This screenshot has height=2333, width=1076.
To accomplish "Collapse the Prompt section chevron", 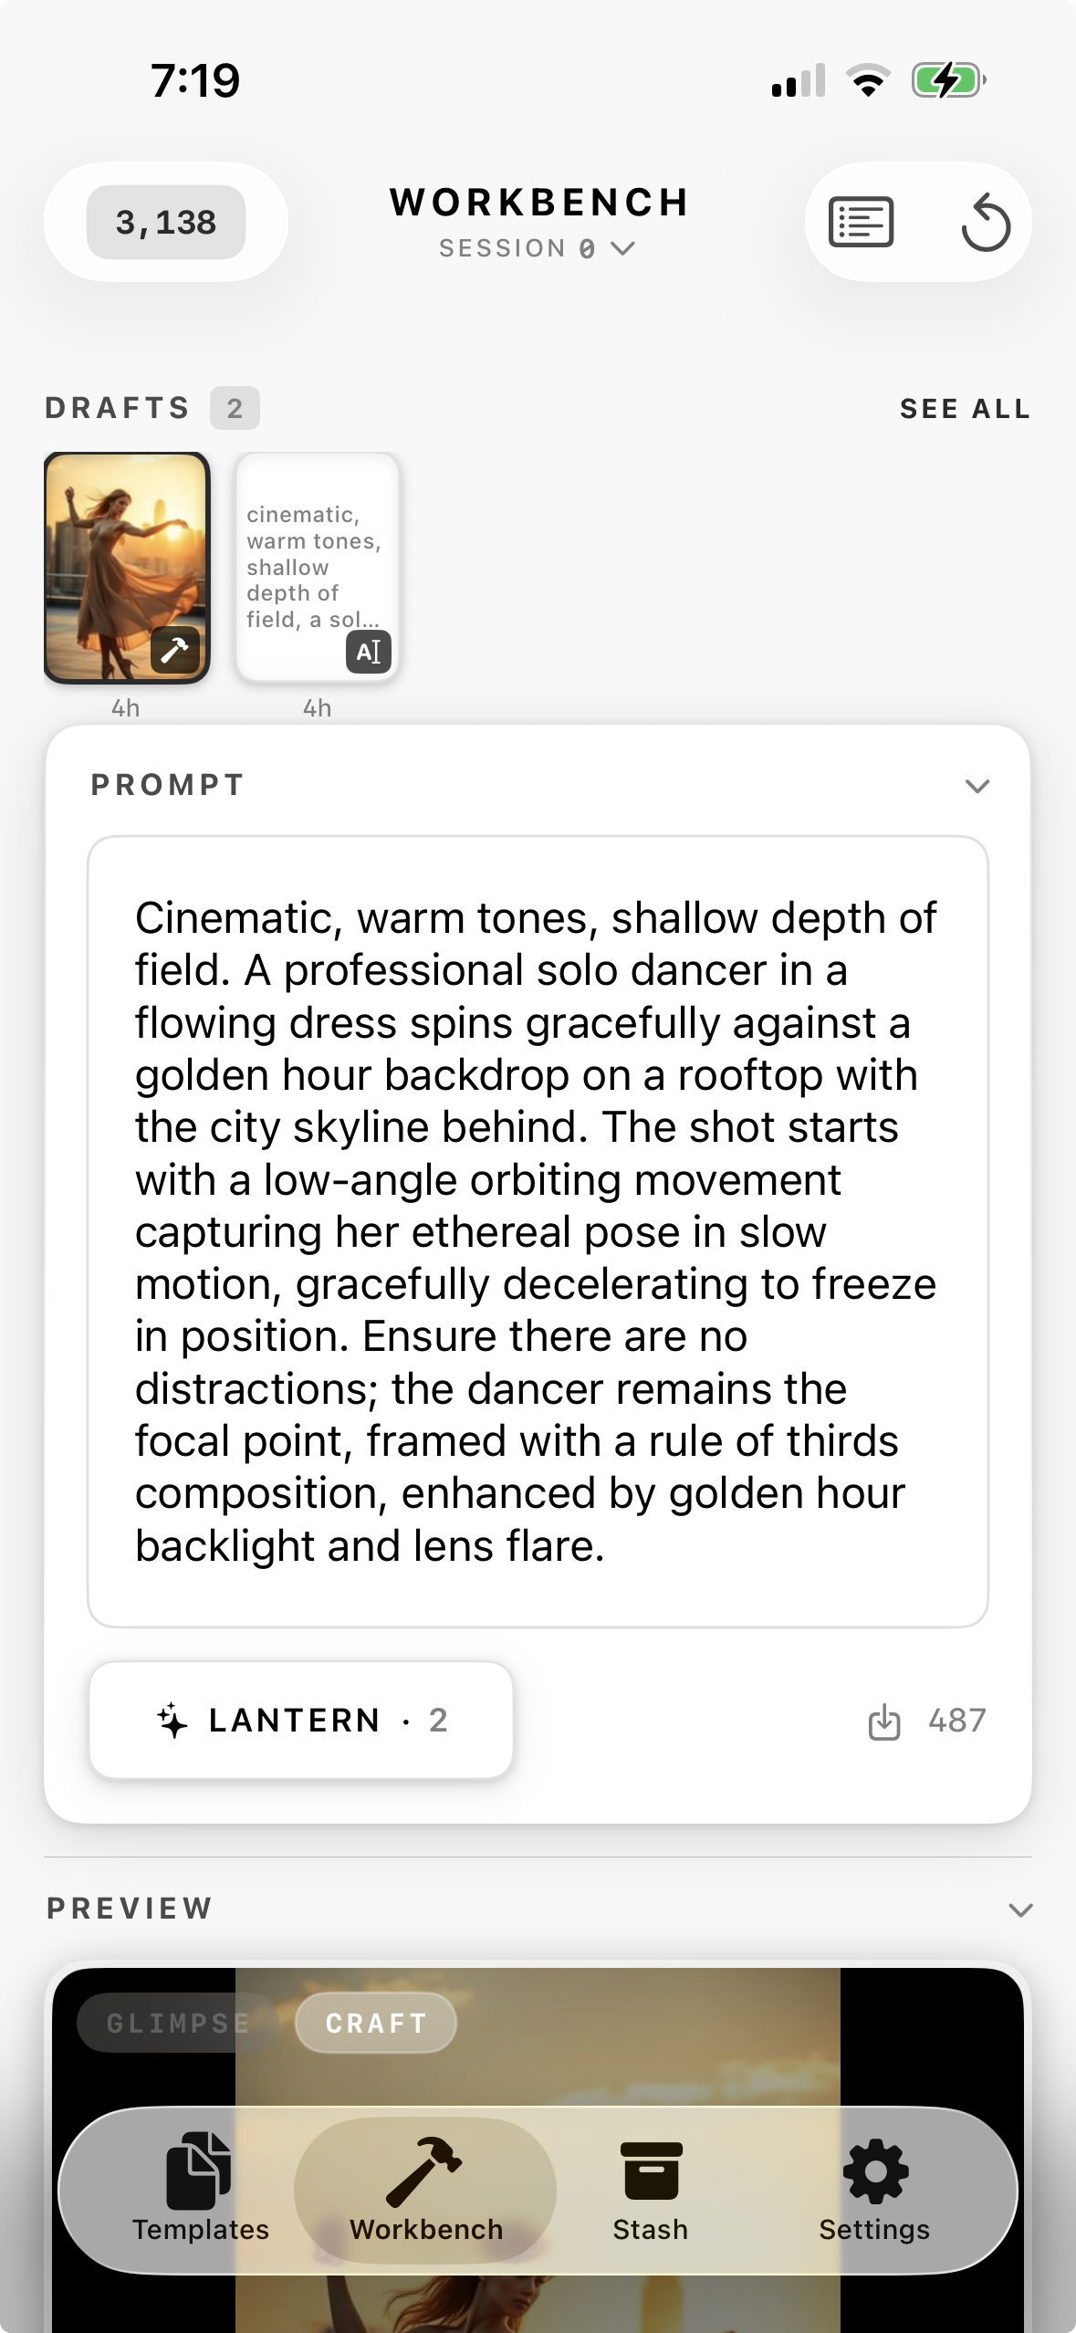I will pyautogui.click(x=977, y=786).
